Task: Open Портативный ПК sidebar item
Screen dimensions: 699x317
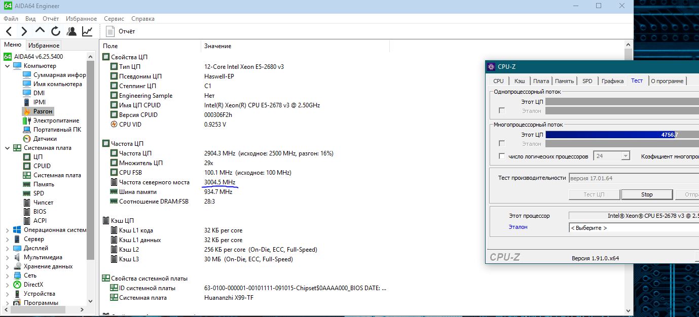Action: [x=52, y=130]
